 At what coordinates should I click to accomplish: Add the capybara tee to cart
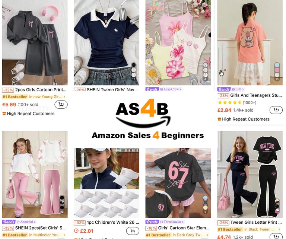coord(276,110)
